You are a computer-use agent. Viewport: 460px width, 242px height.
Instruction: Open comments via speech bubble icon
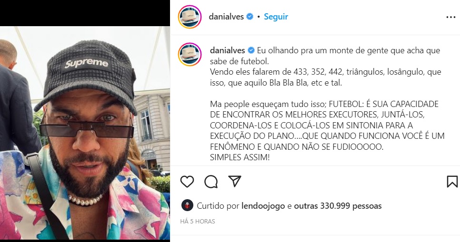[x=211, y=182]
